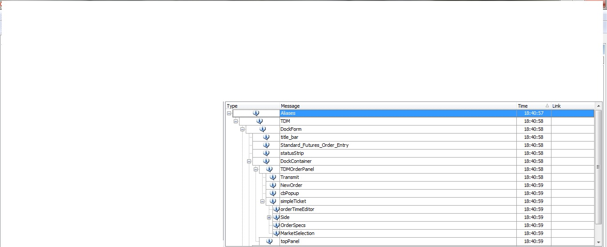Screen dimensions: 607x247
Task: Click the info icon in the Aliases row
Action: 256,113
